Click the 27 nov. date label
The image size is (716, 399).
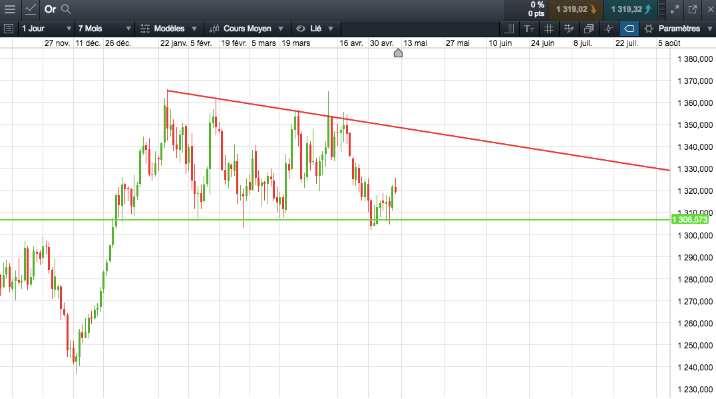[x=57, y=43]
